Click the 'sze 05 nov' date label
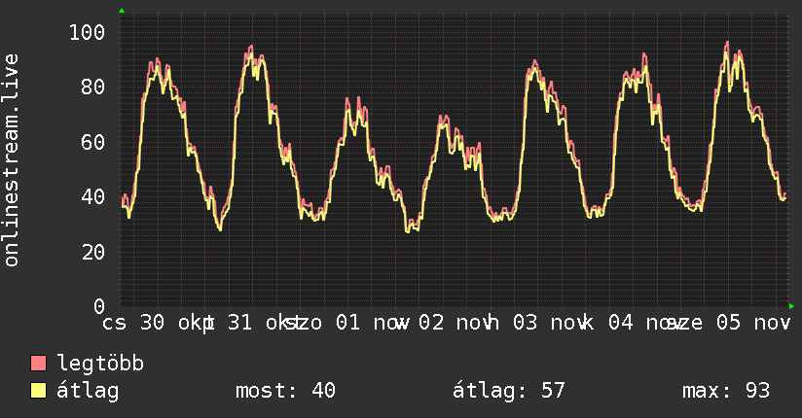The height and width of the screenshot is (418, 802). coord(729,323)
